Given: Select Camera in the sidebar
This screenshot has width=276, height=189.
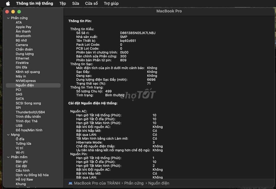Looking at the screenshot, I should tap(22, 45).
